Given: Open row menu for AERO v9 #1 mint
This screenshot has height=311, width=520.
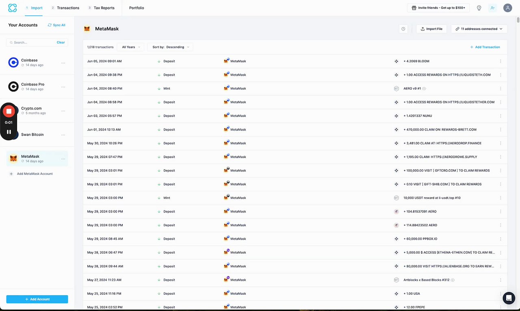Looking at the screenshot, I should tap(500, 88).
